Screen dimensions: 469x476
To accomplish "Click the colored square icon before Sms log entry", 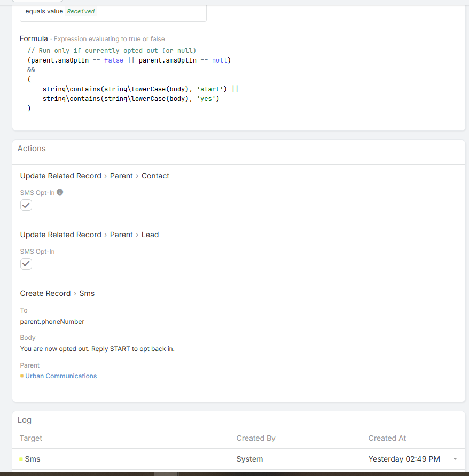I will pos(21,459).
